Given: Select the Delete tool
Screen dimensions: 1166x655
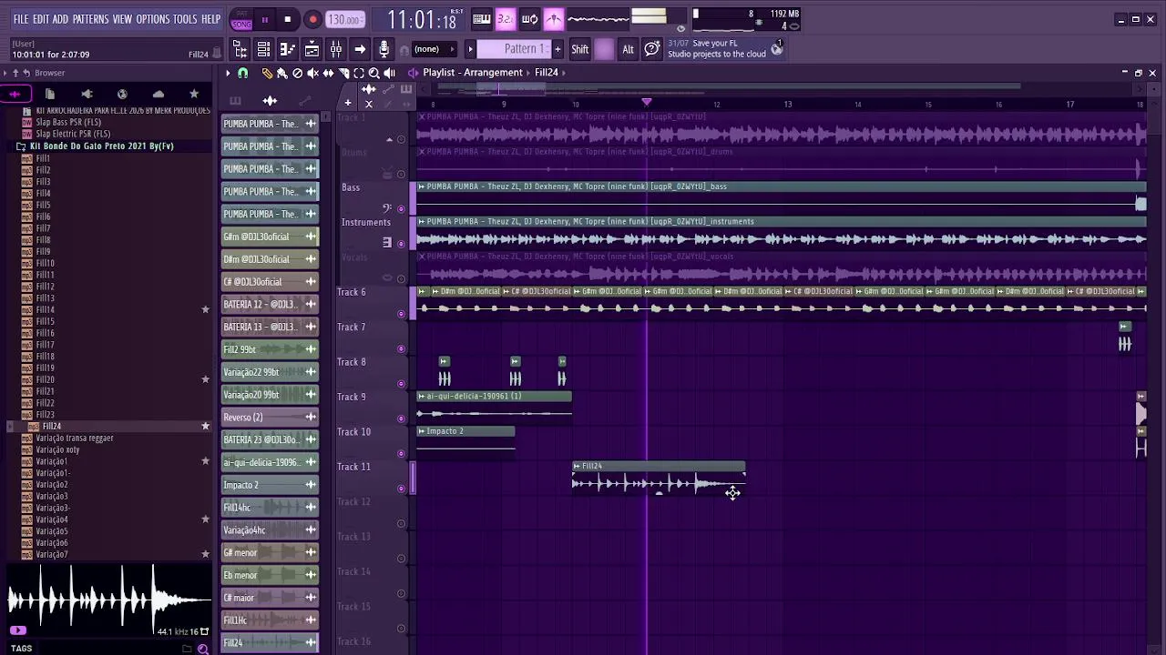Looking at the screenshot, I should [x=298, y=73].
